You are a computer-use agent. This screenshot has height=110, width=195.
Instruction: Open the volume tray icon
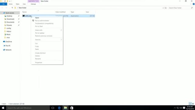click(x=181, y=108)
